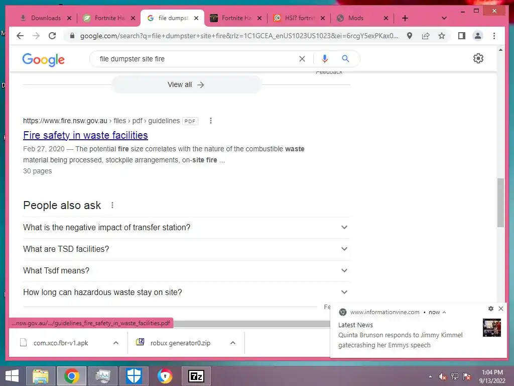Open options for robux generator0.zip download
The width and height of the screenshot is (514, 386).
233,343
